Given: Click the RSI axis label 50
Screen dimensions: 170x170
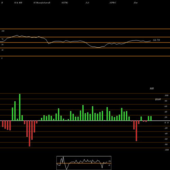Looking at the screenshot, I should tap(2, 45).
